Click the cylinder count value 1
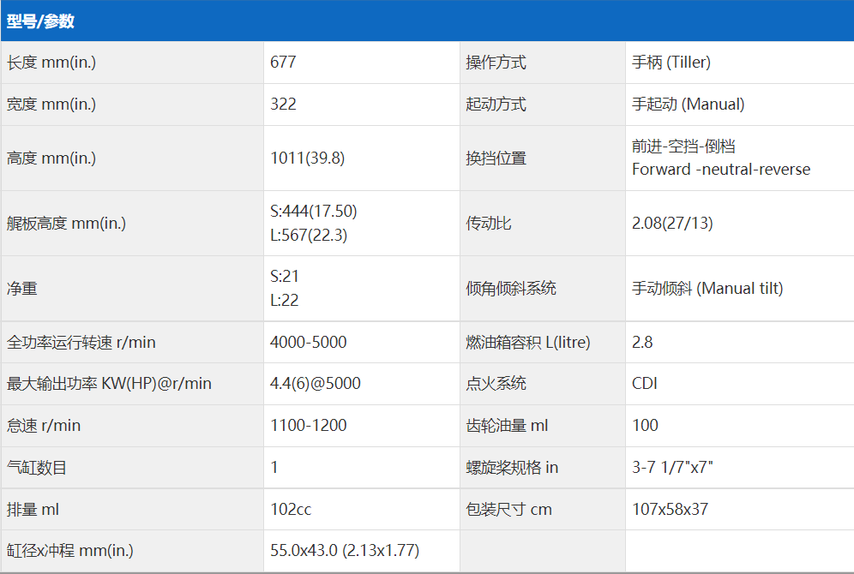Image resolution: width=854 pixels, height=574 pixels. tap(274, 467)
